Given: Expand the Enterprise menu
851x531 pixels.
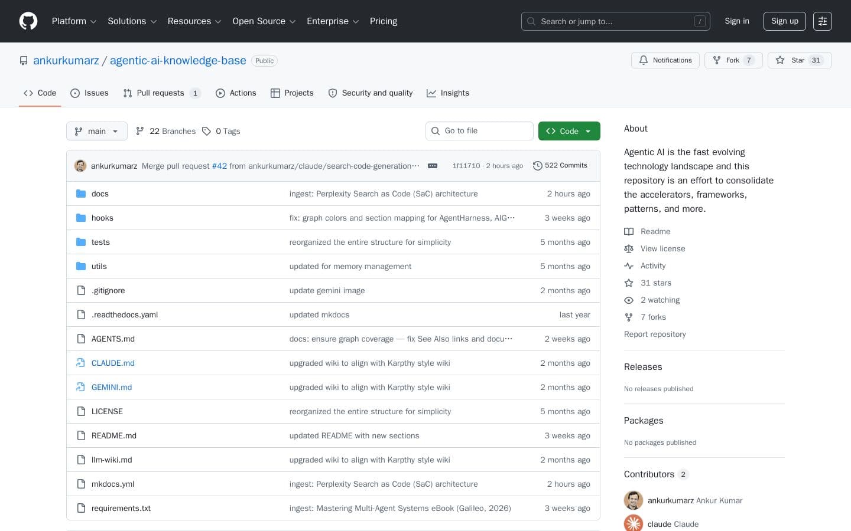Looking at the screenshot, I should point(333,21).
